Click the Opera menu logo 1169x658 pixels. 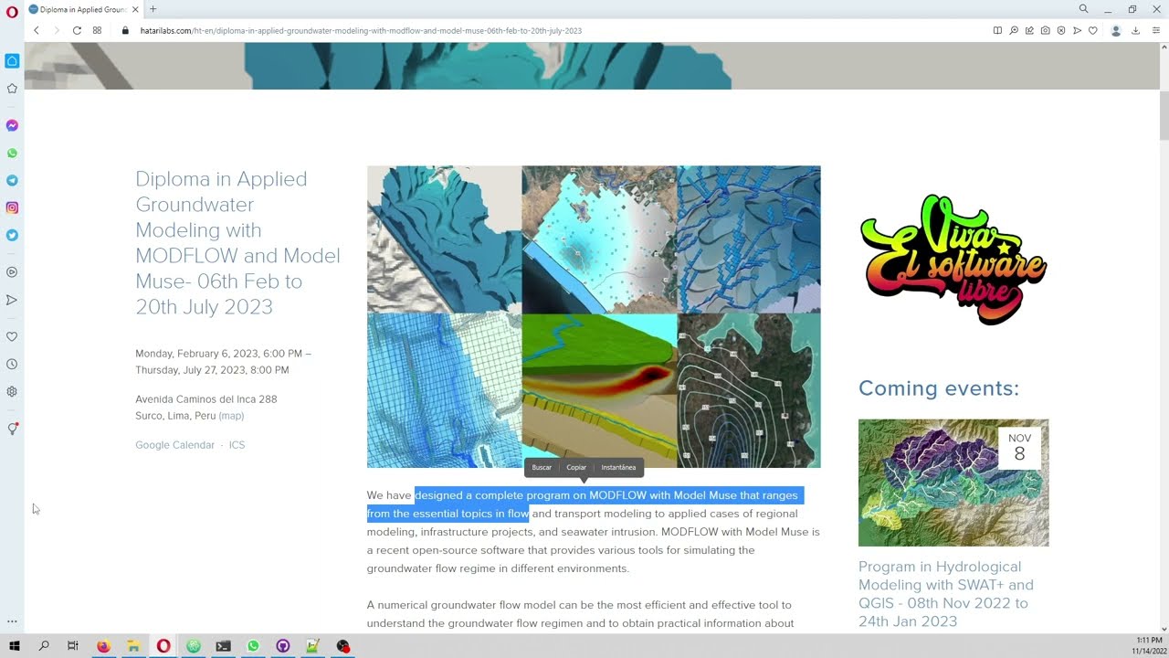(x=12, y=11)
